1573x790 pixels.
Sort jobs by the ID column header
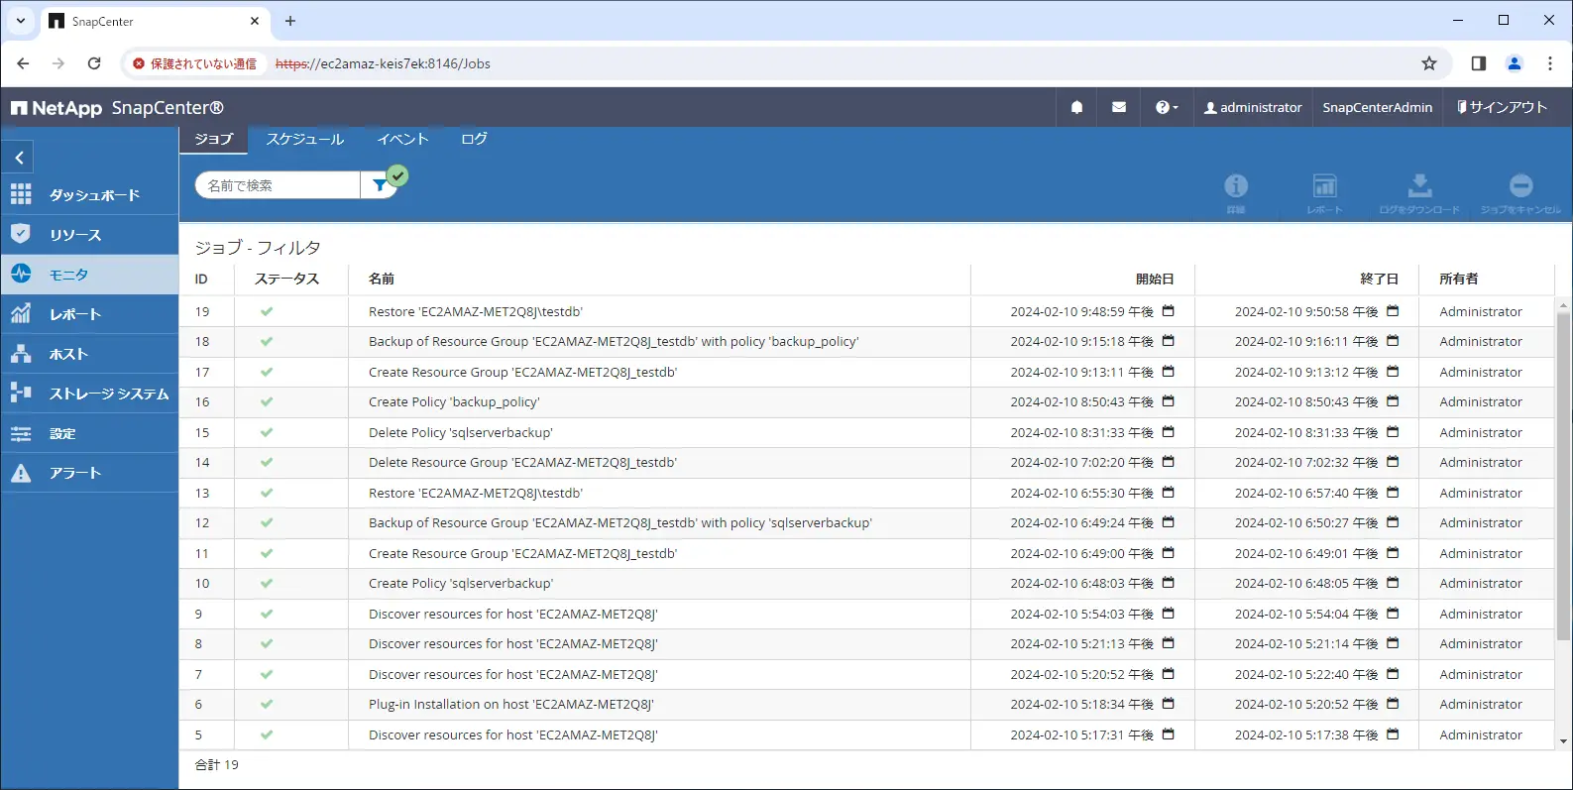pyautogui.click(x=201, y=280)
